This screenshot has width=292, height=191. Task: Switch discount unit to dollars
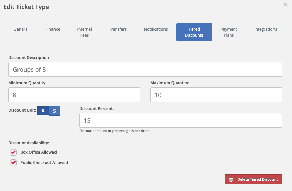54,111
